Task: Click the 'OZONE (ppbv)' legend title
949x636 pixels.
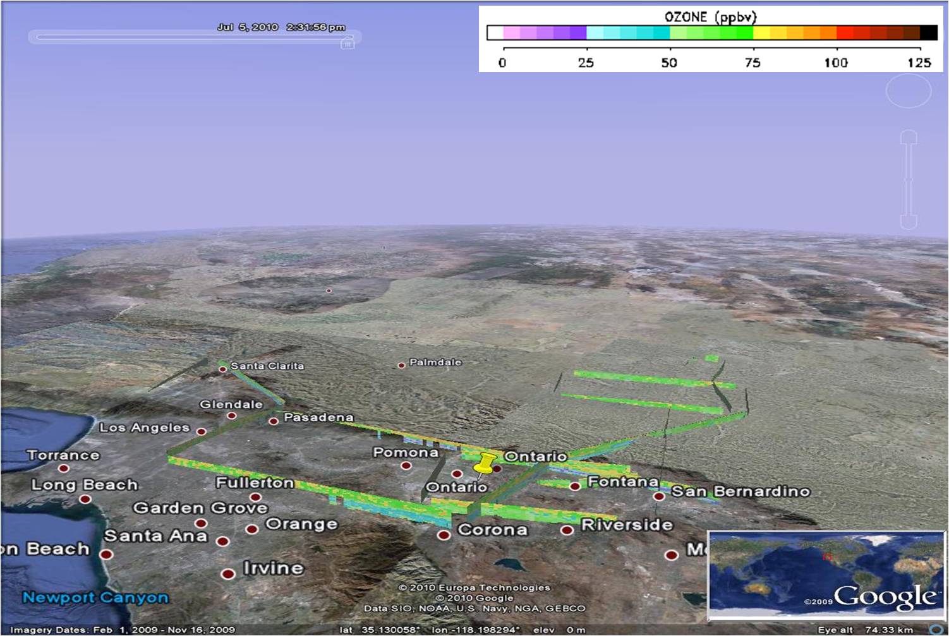Action: click(x=710, y=16)
